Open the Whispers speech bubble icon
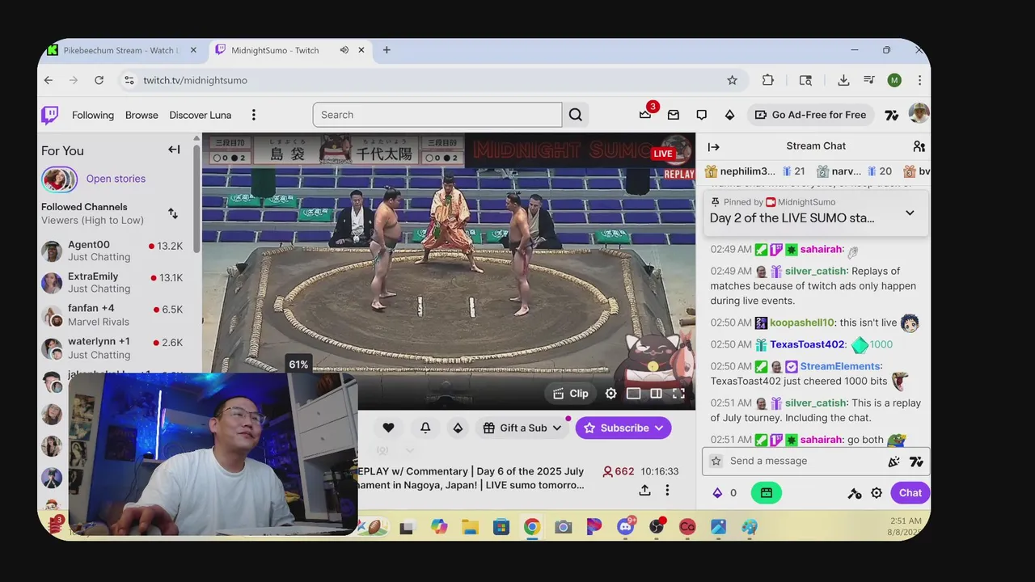This screenshot has height=582, width=1035. (701, 115)
